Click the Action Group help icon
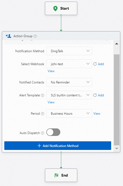Screen dimensions: 123x186 point(35,36)
